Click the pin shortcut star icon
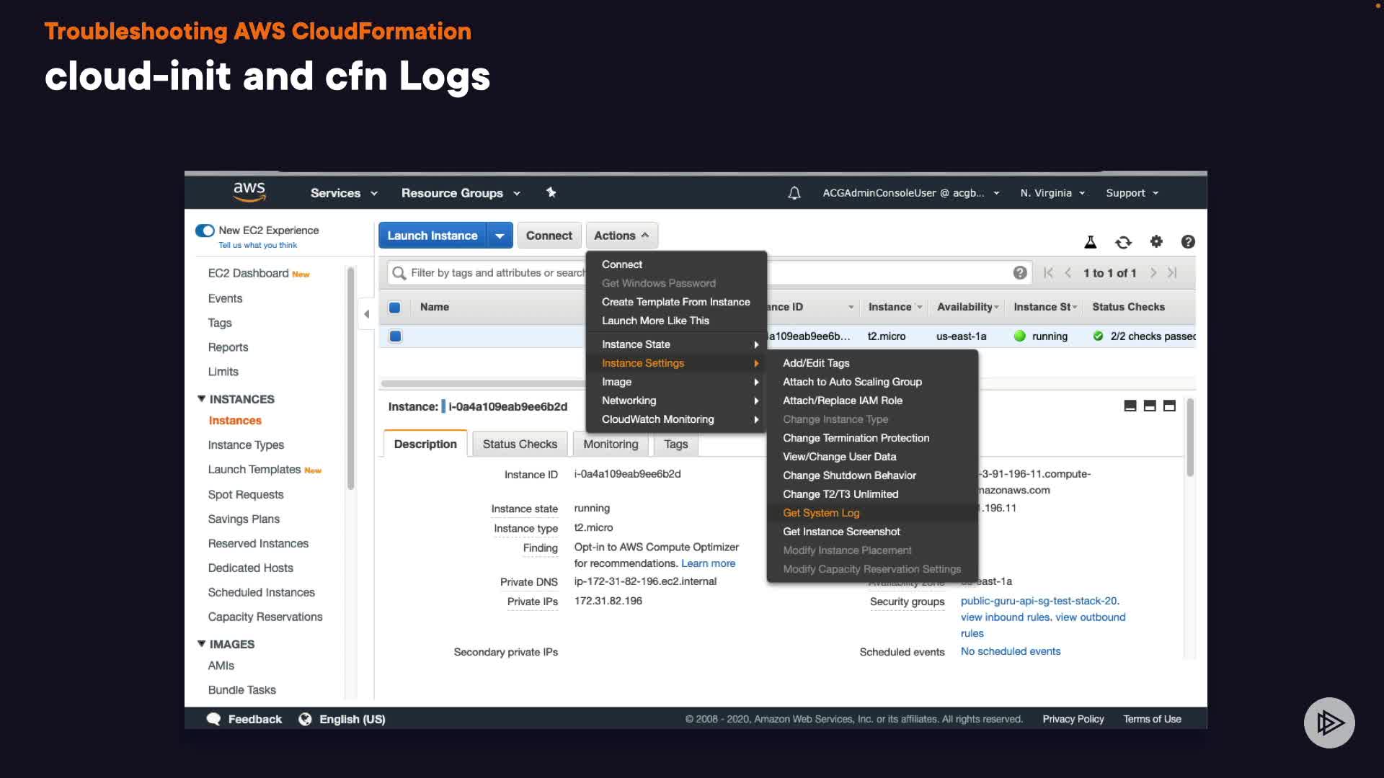This screenshot has width=1384, height=778. 551,192
